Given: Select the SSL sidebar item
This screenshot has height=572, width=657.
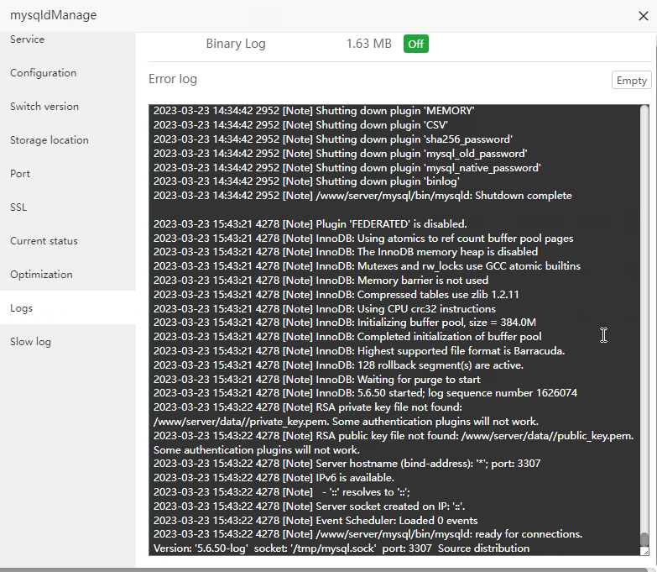Looking at the screenshot, I should click(x=18, y=207).
